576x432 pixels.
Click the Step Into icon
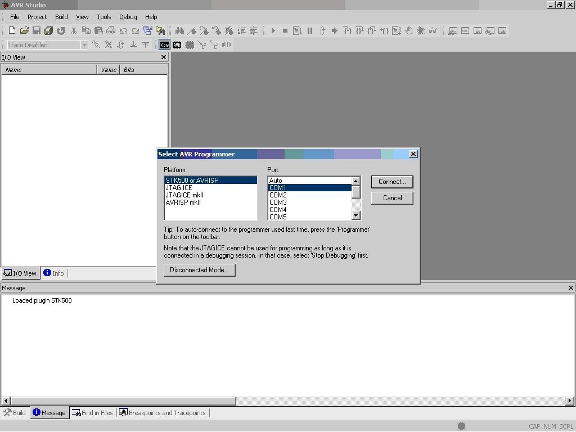347,30
